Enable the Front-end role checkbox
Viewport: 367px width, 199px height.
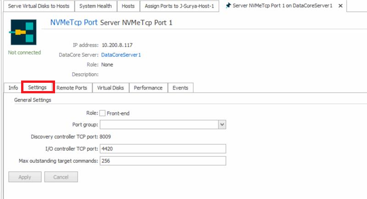(x=103, y=113)
